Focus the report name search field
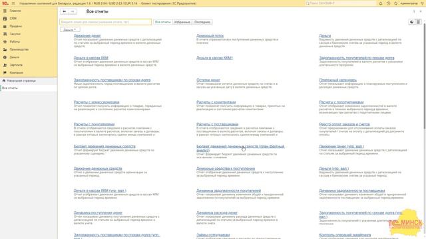Screen dimensions: 426x239 click(x=106, y=22)
